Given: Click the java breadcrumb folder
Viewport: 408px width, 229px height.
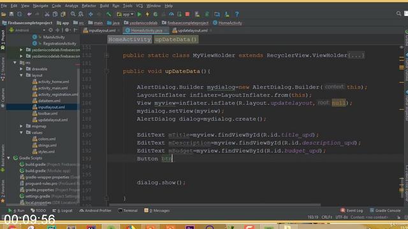Looking at the screenshot, I should click(113, 23).
